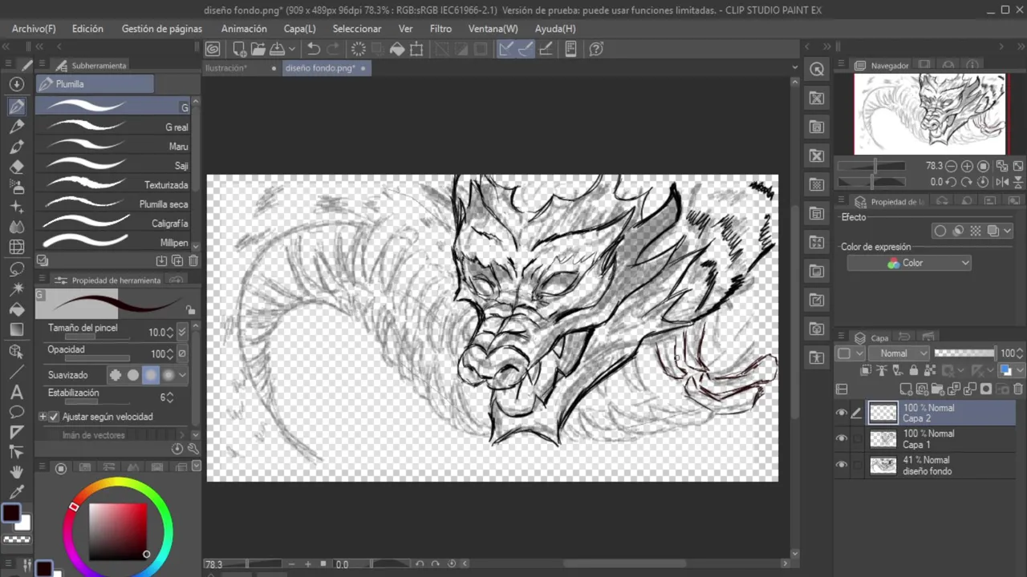
Task: Select the Text tool
Action: (x=17, y=393)
